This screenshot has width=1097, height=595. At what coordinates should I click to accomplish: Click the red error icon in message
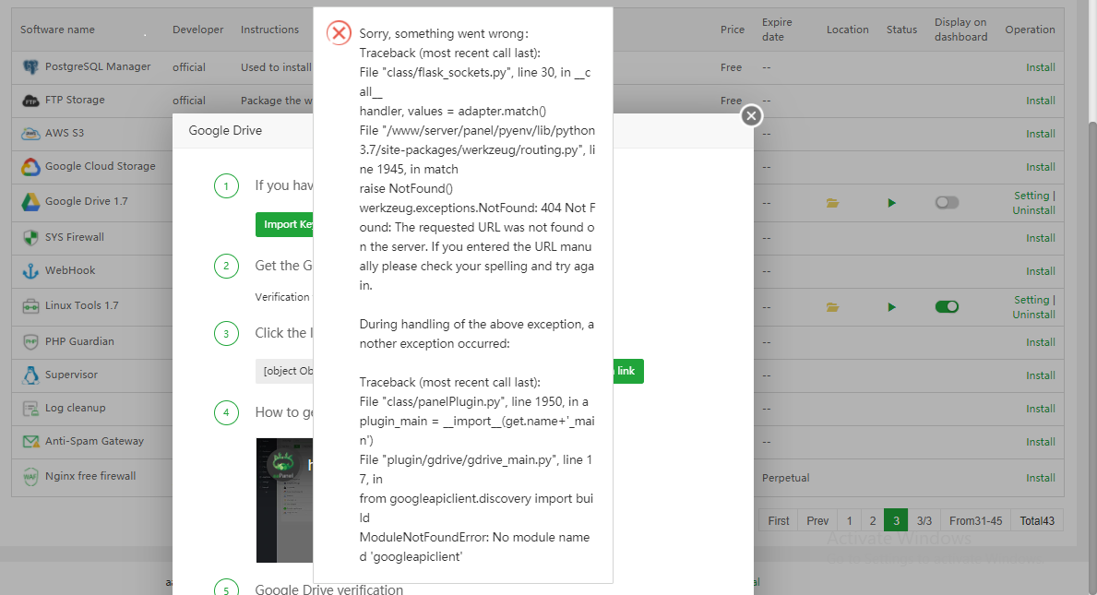pos(340,33)
